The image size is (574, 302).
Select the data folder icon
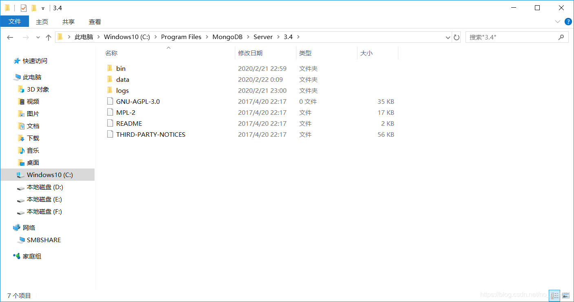click(x=109, y=79)
